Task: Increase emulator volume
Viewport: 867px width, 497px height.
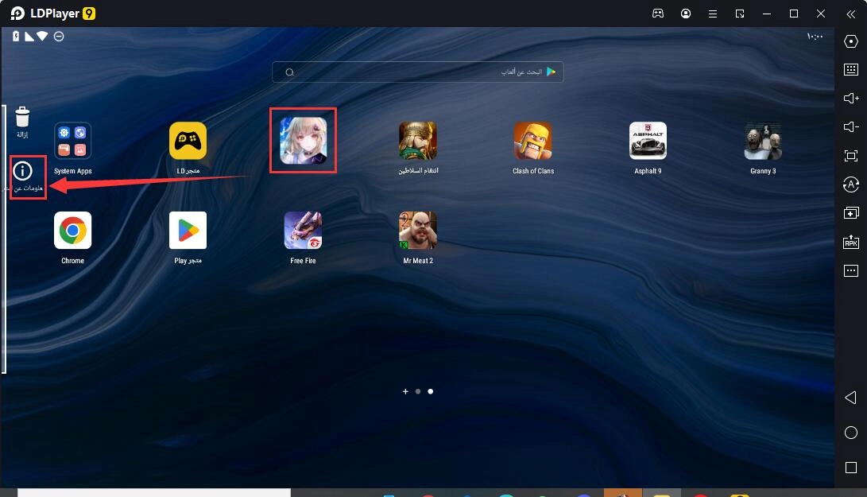Action: coord(851,98)
